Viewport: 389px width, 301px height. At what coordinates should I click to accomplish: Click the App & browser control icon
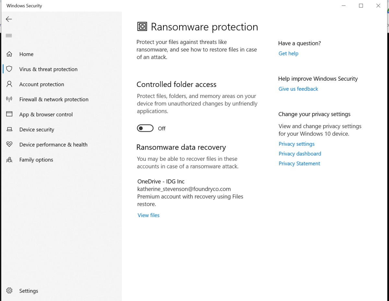pos(9,114)
